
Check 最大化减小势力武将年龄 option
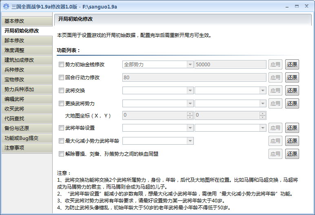[61, 141]
